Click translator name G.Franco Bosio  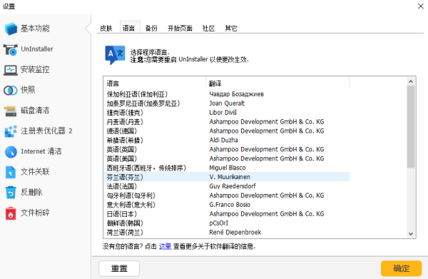pos(230,205)
